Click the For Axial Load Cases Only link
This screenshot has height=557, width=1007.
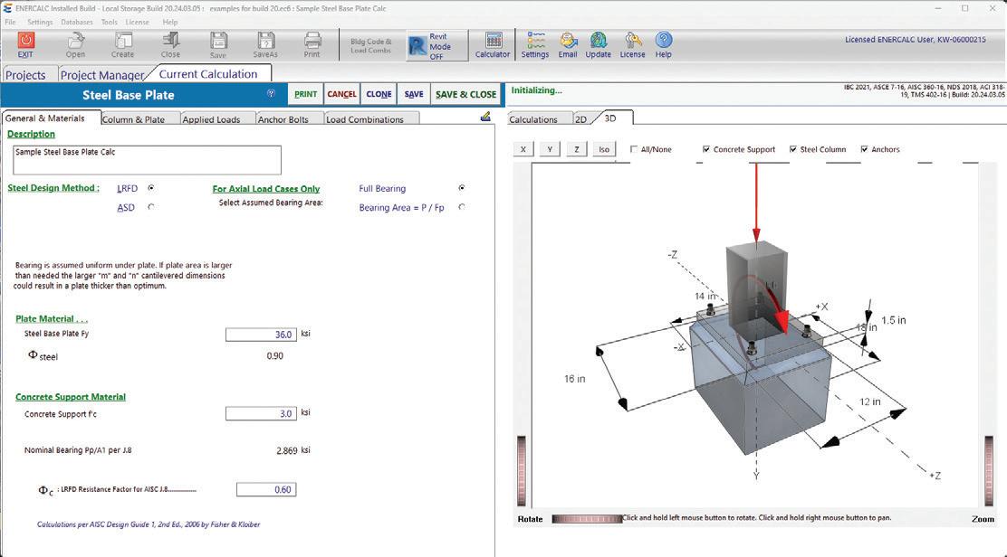click(266, 188)
